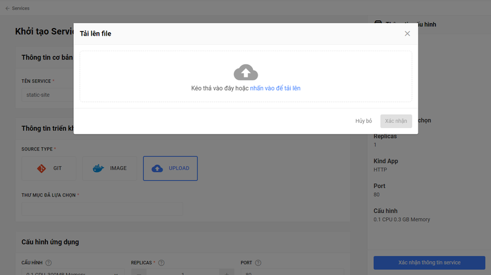Click the Docker whale icon

(x=98, y=168)
